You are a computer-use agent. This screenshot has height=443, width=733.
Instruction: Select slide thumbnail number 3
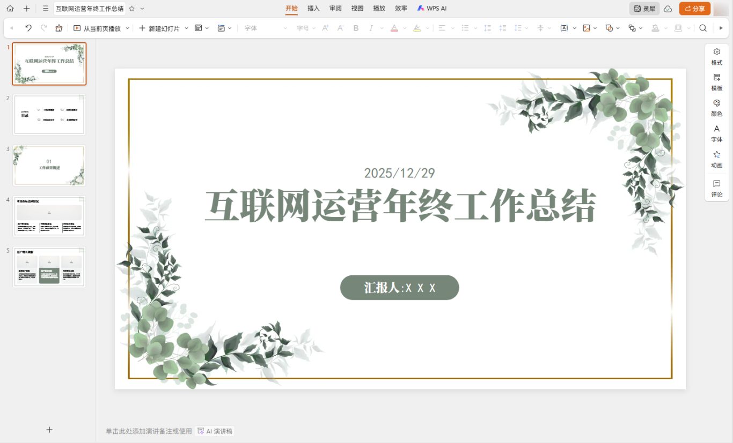pos(49,165)
